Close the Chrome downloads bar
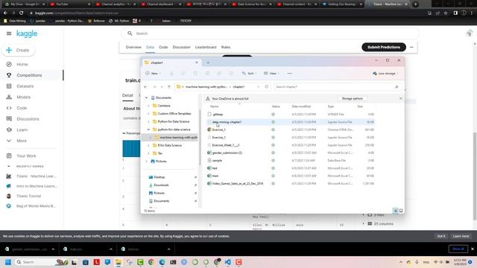The height and width of the screenshot is (268, 477). pos(473,249)
